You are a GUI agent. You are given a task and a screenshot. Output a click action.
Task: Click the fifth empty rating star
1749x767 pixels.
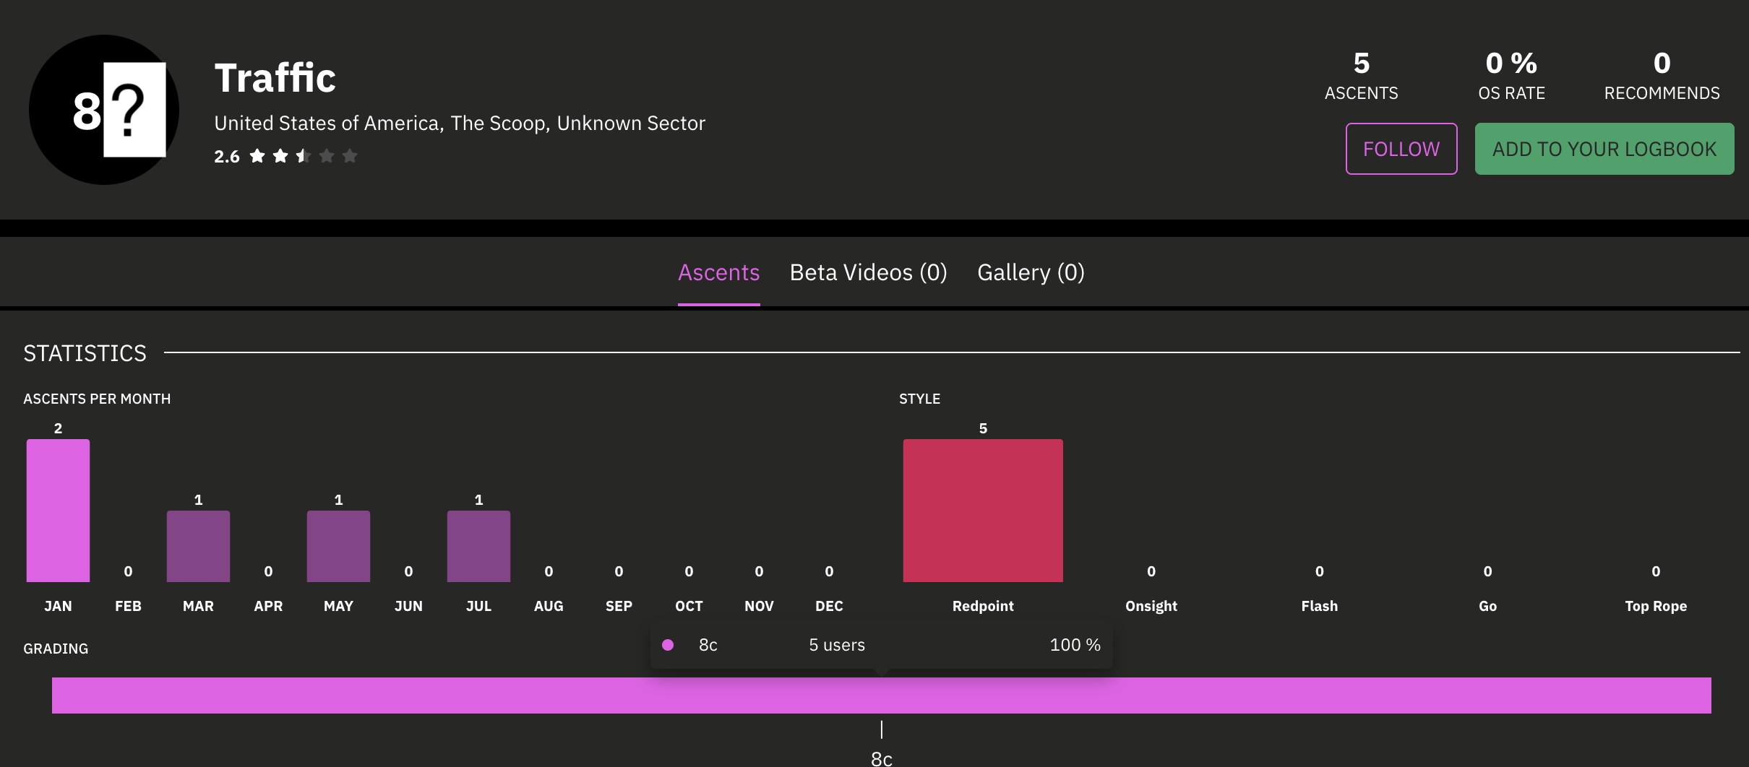(x=350, y=156)
